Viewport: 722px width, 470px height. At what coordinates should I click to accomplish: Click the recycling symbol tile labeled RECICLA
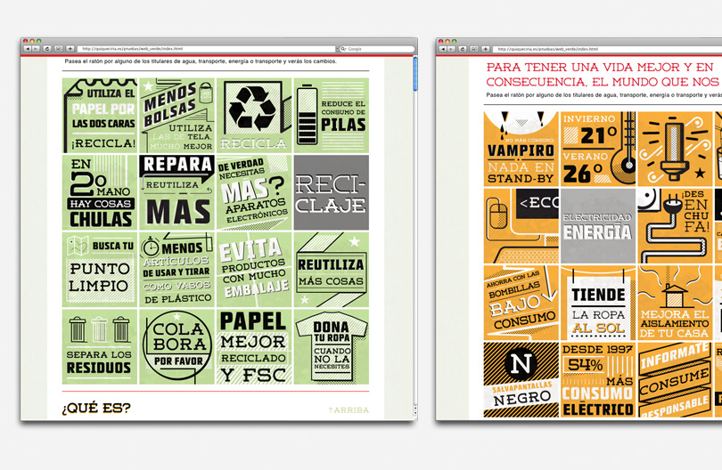click(x=254, y=115)
